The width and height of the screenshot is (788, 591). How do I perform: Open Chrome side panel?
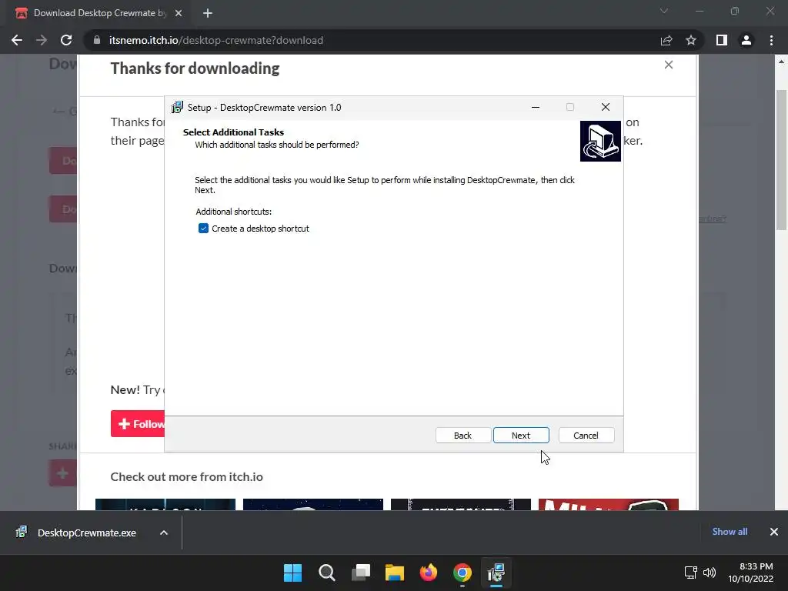[722, 40]
